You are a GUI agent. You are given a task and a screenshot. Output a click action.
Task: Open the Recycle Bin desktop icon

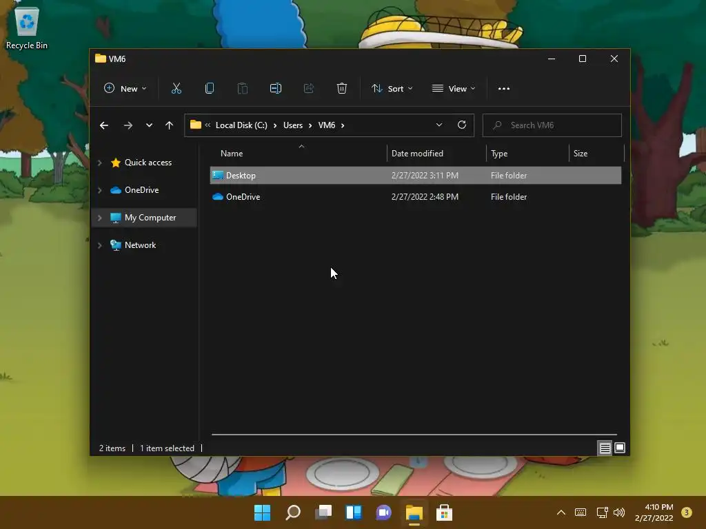pyautogui.click(x=27, y=28)
